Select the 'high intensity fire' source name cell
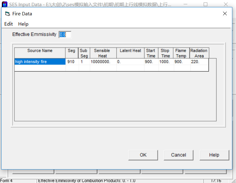This screenshot has width=236, height=183. [x=40, y=62]
